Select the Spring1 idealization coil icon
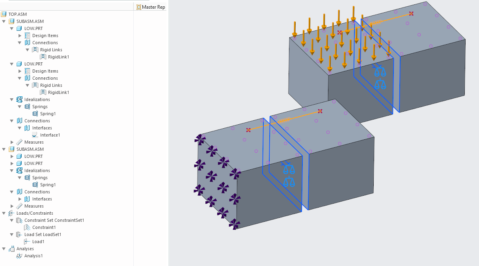Screen dimensions: 479x266 coord(34,113)
